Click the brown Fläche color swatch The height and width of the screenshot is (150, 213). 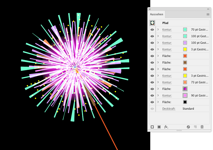pyautogui.click(x=185, y=62)
